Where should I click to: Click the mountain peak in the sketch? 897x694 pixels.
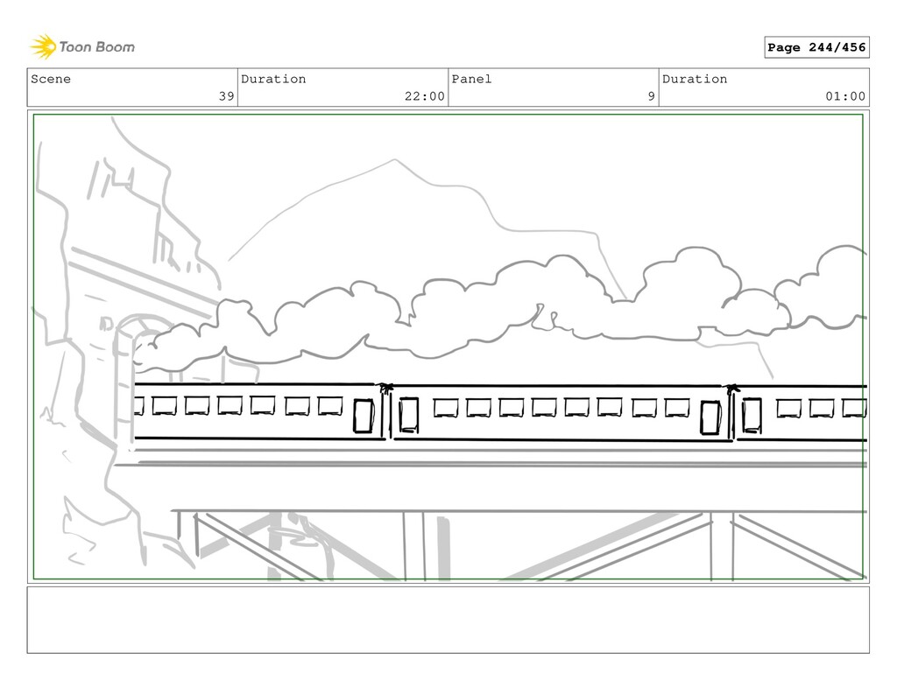pyautogui.click(x=394, y=161)
